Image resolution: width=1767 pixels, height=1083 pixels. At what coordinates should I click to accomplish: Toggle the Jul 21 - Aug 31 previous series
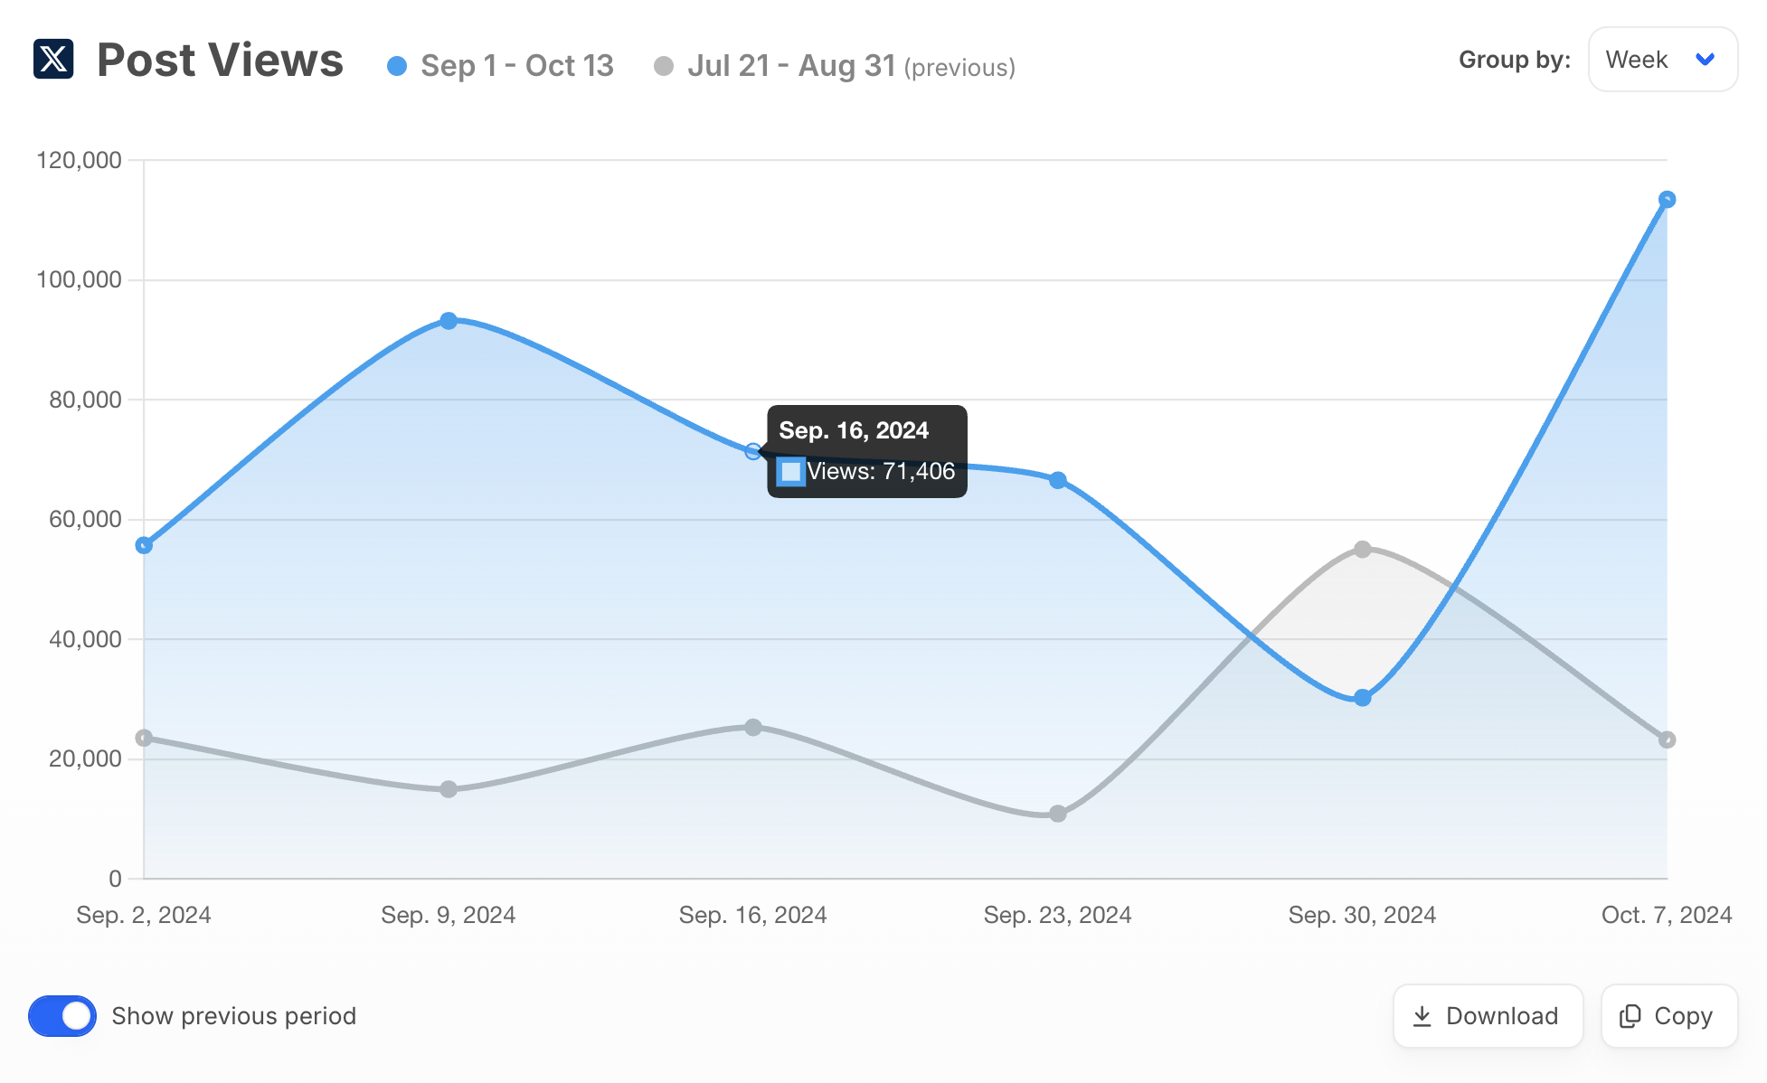tap(793, 65)
